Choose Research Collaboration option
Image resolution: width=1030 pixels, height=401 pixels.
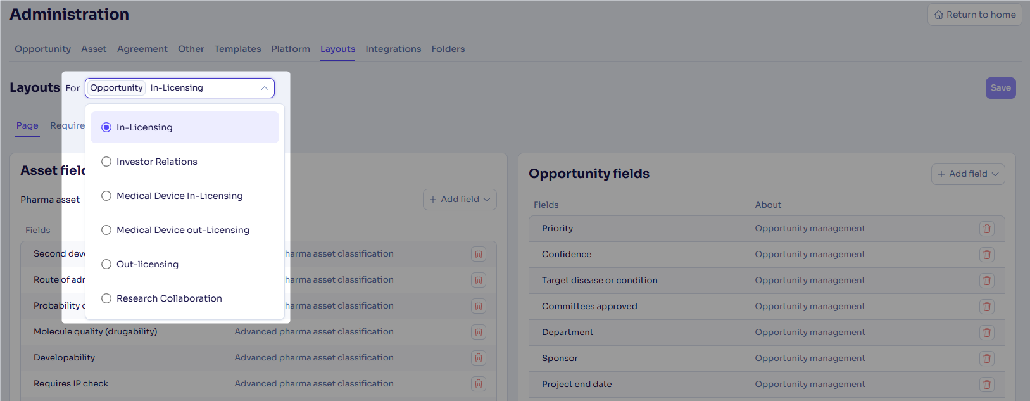pyautogui.click(x=185, y=298)
